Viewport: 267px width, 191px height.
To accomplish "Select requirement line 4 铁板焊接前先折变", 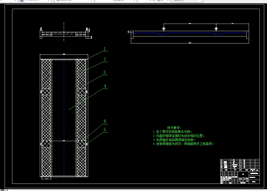I will (x=183, y=144).
